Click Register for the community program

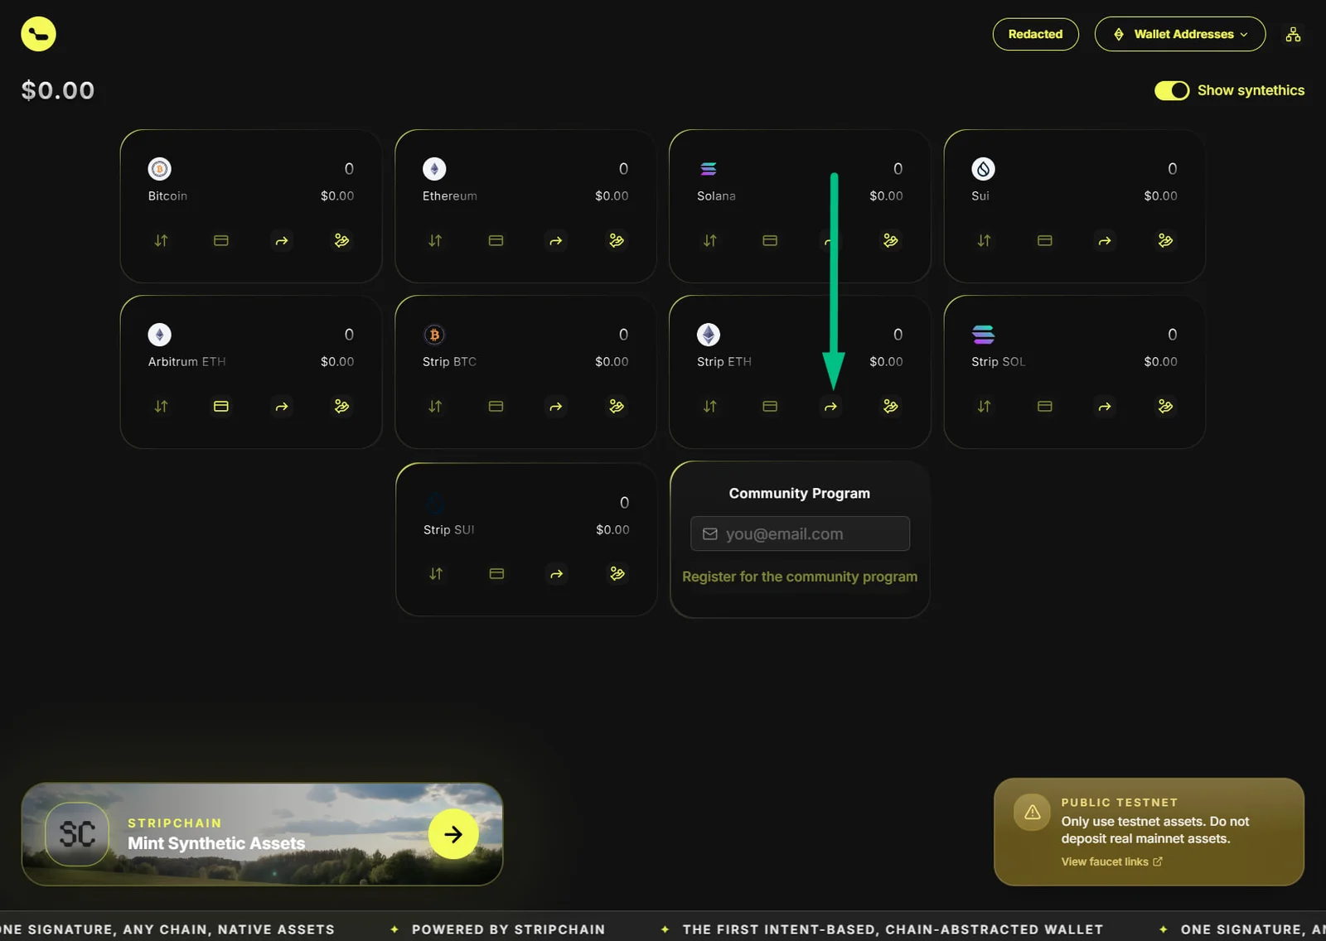click(x=800, y=577)
